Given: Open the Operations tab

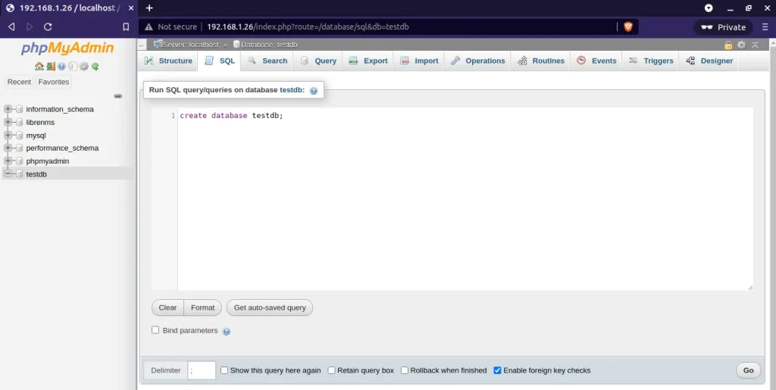Looking at the screenshot, I should click(x=477, y=61).
